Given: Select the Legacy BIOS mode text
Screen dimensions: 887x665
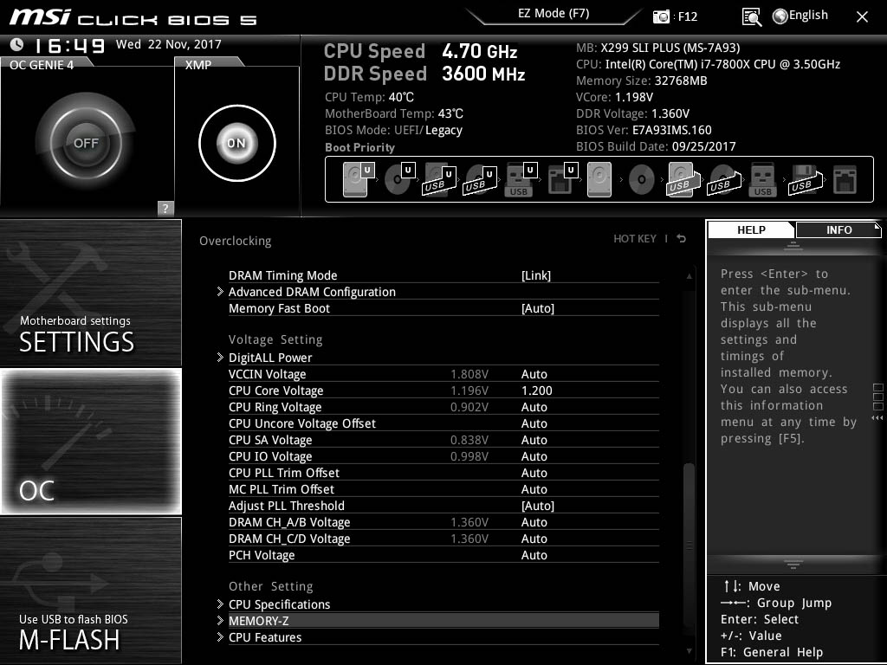Looking at the screenshot, I should (443, 130).
